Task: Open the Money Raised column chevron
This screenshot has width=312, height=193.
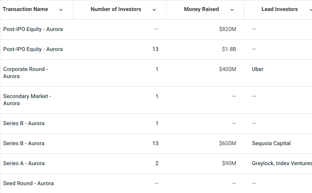Action: click(x=232, y=10)
